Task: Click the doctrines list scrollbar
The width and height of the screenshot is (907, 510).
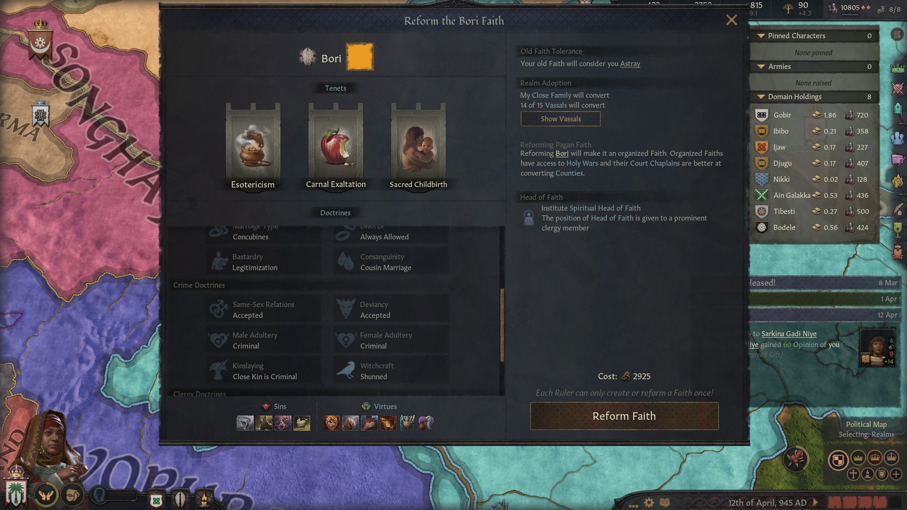Action: (502, 325)
